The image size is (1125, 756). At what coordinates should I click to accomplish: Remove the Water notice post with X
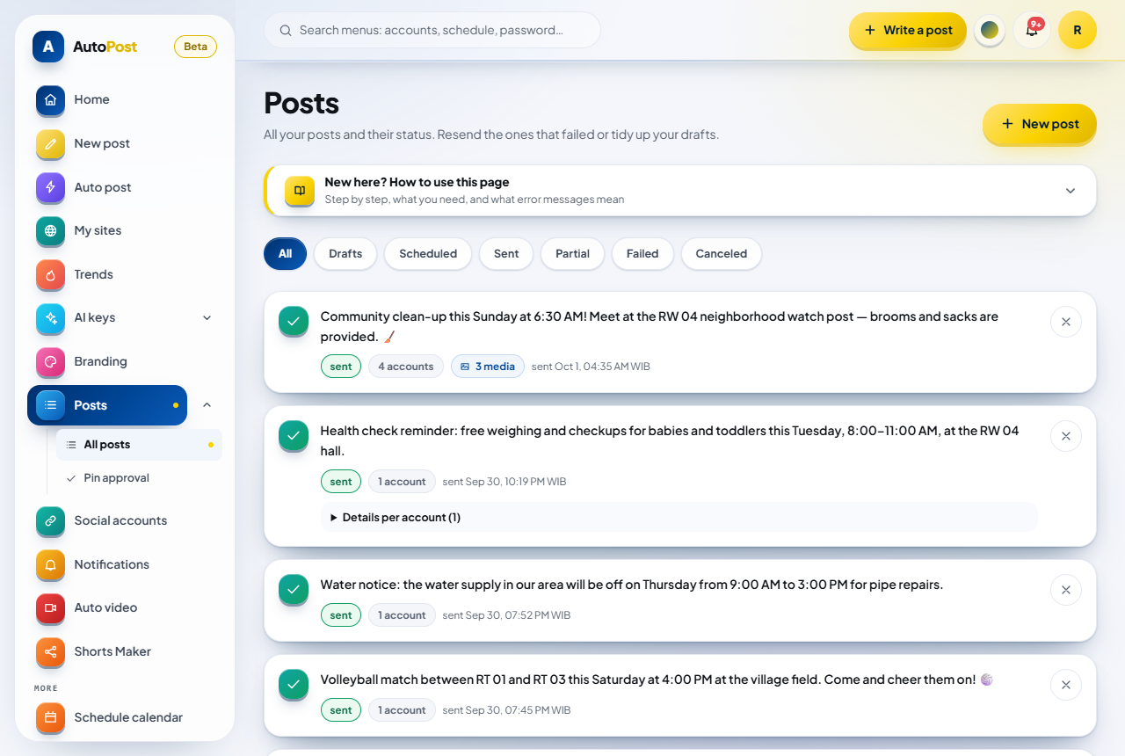click(1066, 590)
